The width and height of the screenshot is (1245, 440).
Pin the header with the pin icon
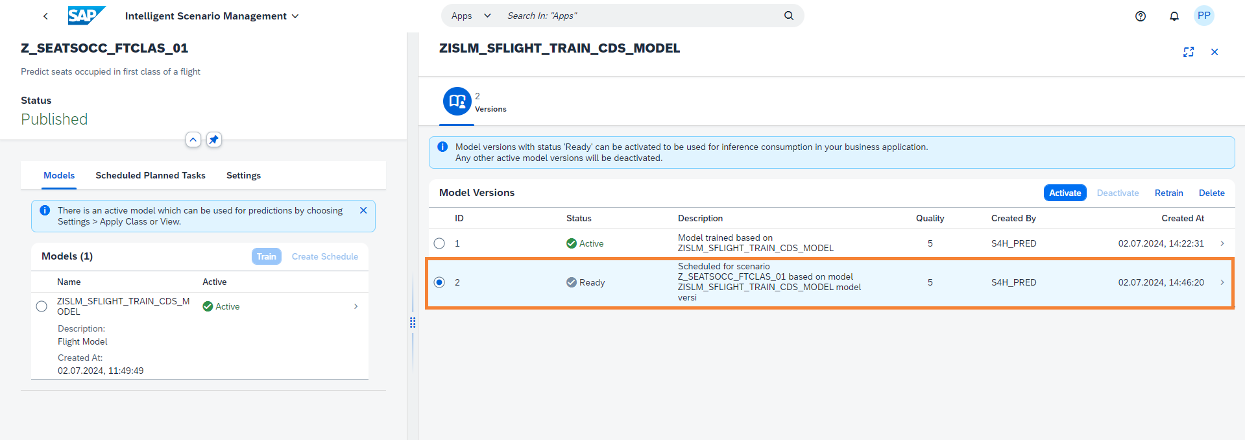point(213,140)
